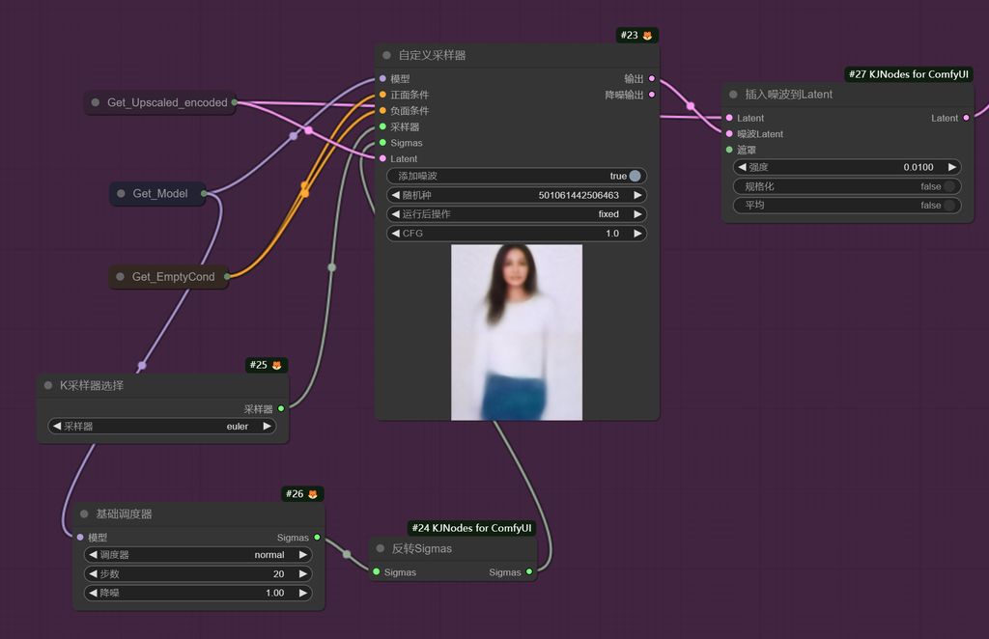The image size is (989, 639).
Task: Click the collapse dot on 基础调度器 node
Action: click(x=84, y=514)
